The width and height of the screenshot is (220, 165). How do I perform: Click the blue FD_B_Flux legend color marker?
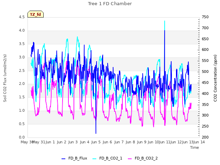click(63, 159)
